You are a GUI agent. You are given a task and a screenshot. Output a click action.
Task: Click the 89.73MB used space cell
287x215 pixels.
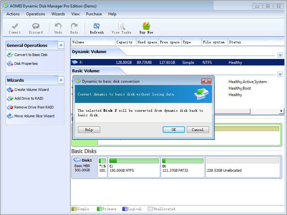pyautogui.click(x=144, y=62)
